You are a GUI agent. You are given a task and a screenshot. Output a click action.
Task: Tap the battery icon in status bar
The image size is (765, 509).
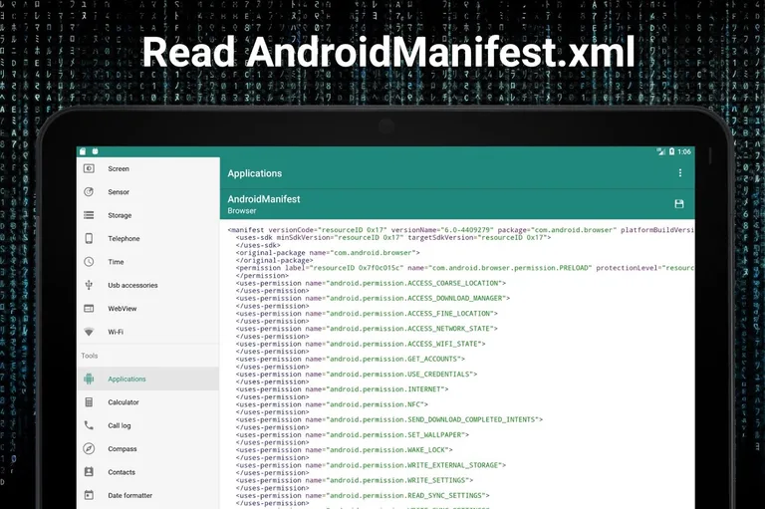[x=671, y=151]
